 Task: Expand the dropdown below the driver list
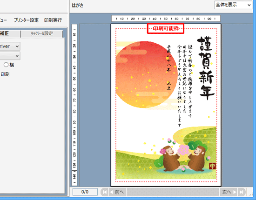coord(10,56)
